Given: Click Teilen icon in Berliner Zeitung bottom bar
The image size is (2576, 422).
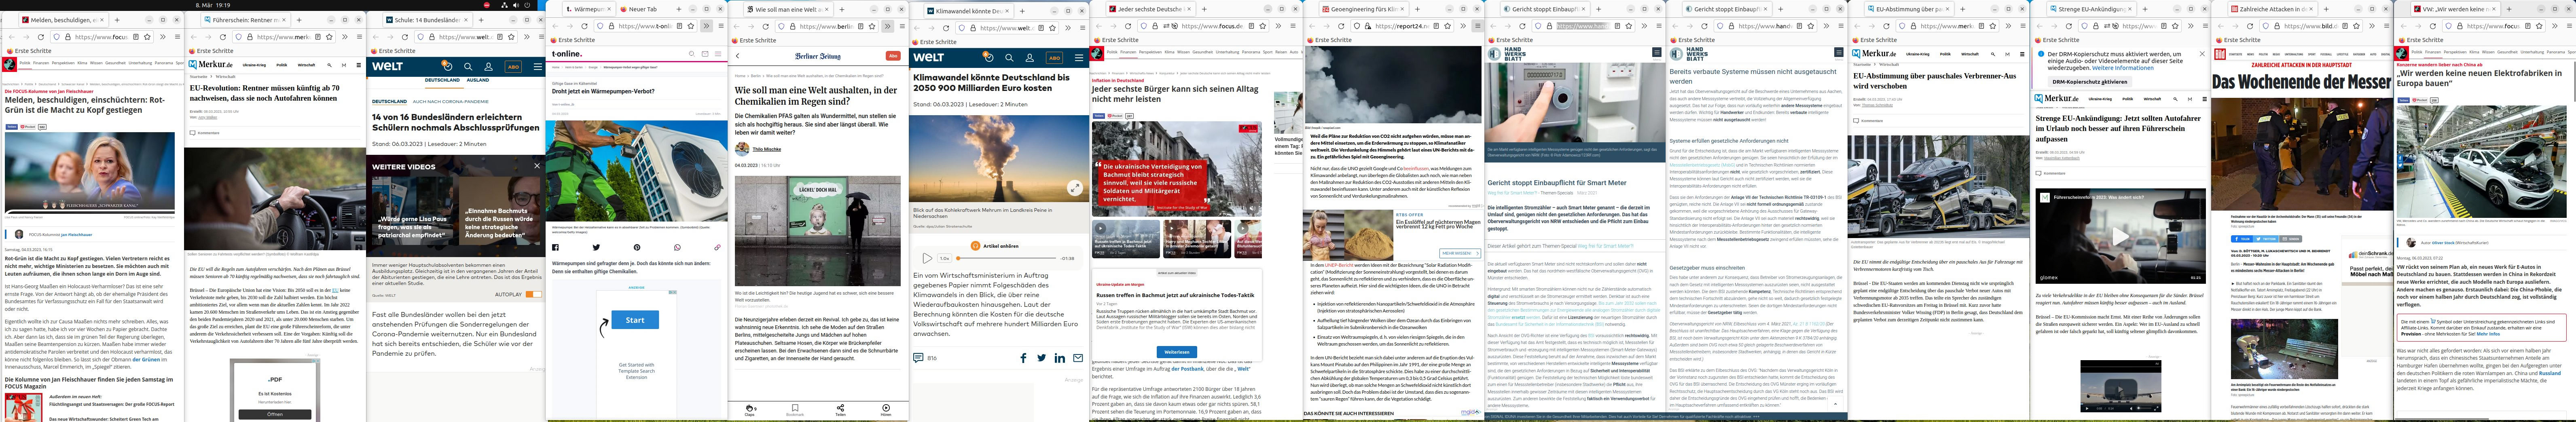Looking at the screenshot, I should click(840, 410).
